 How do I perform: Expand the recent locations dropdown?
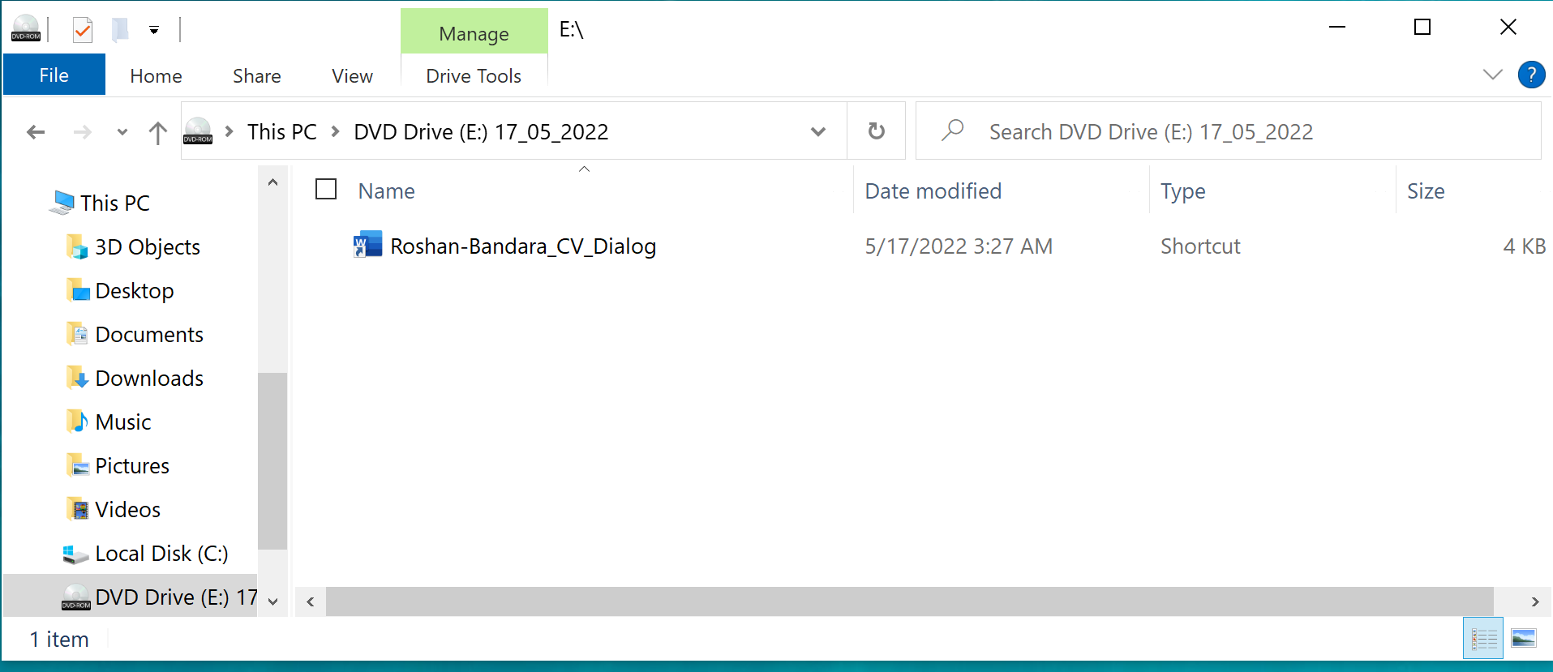[x=122, y=132]
